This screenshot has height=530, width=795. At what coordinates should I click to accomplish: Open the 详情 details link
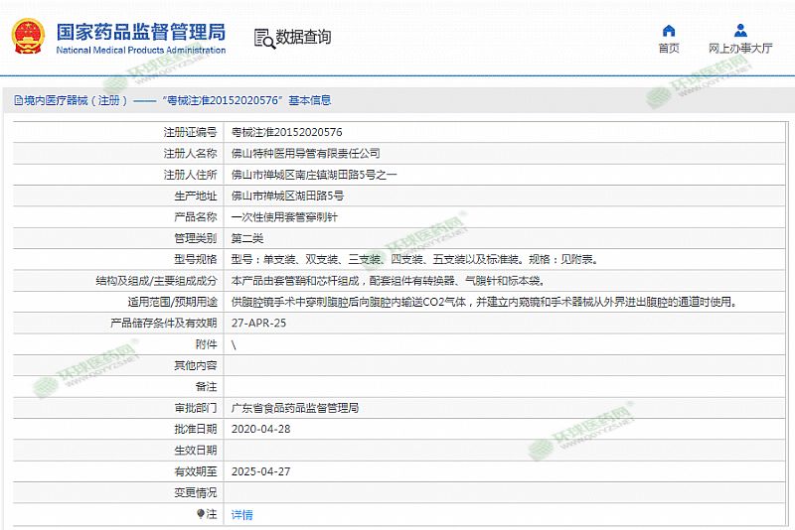(241, 514)
